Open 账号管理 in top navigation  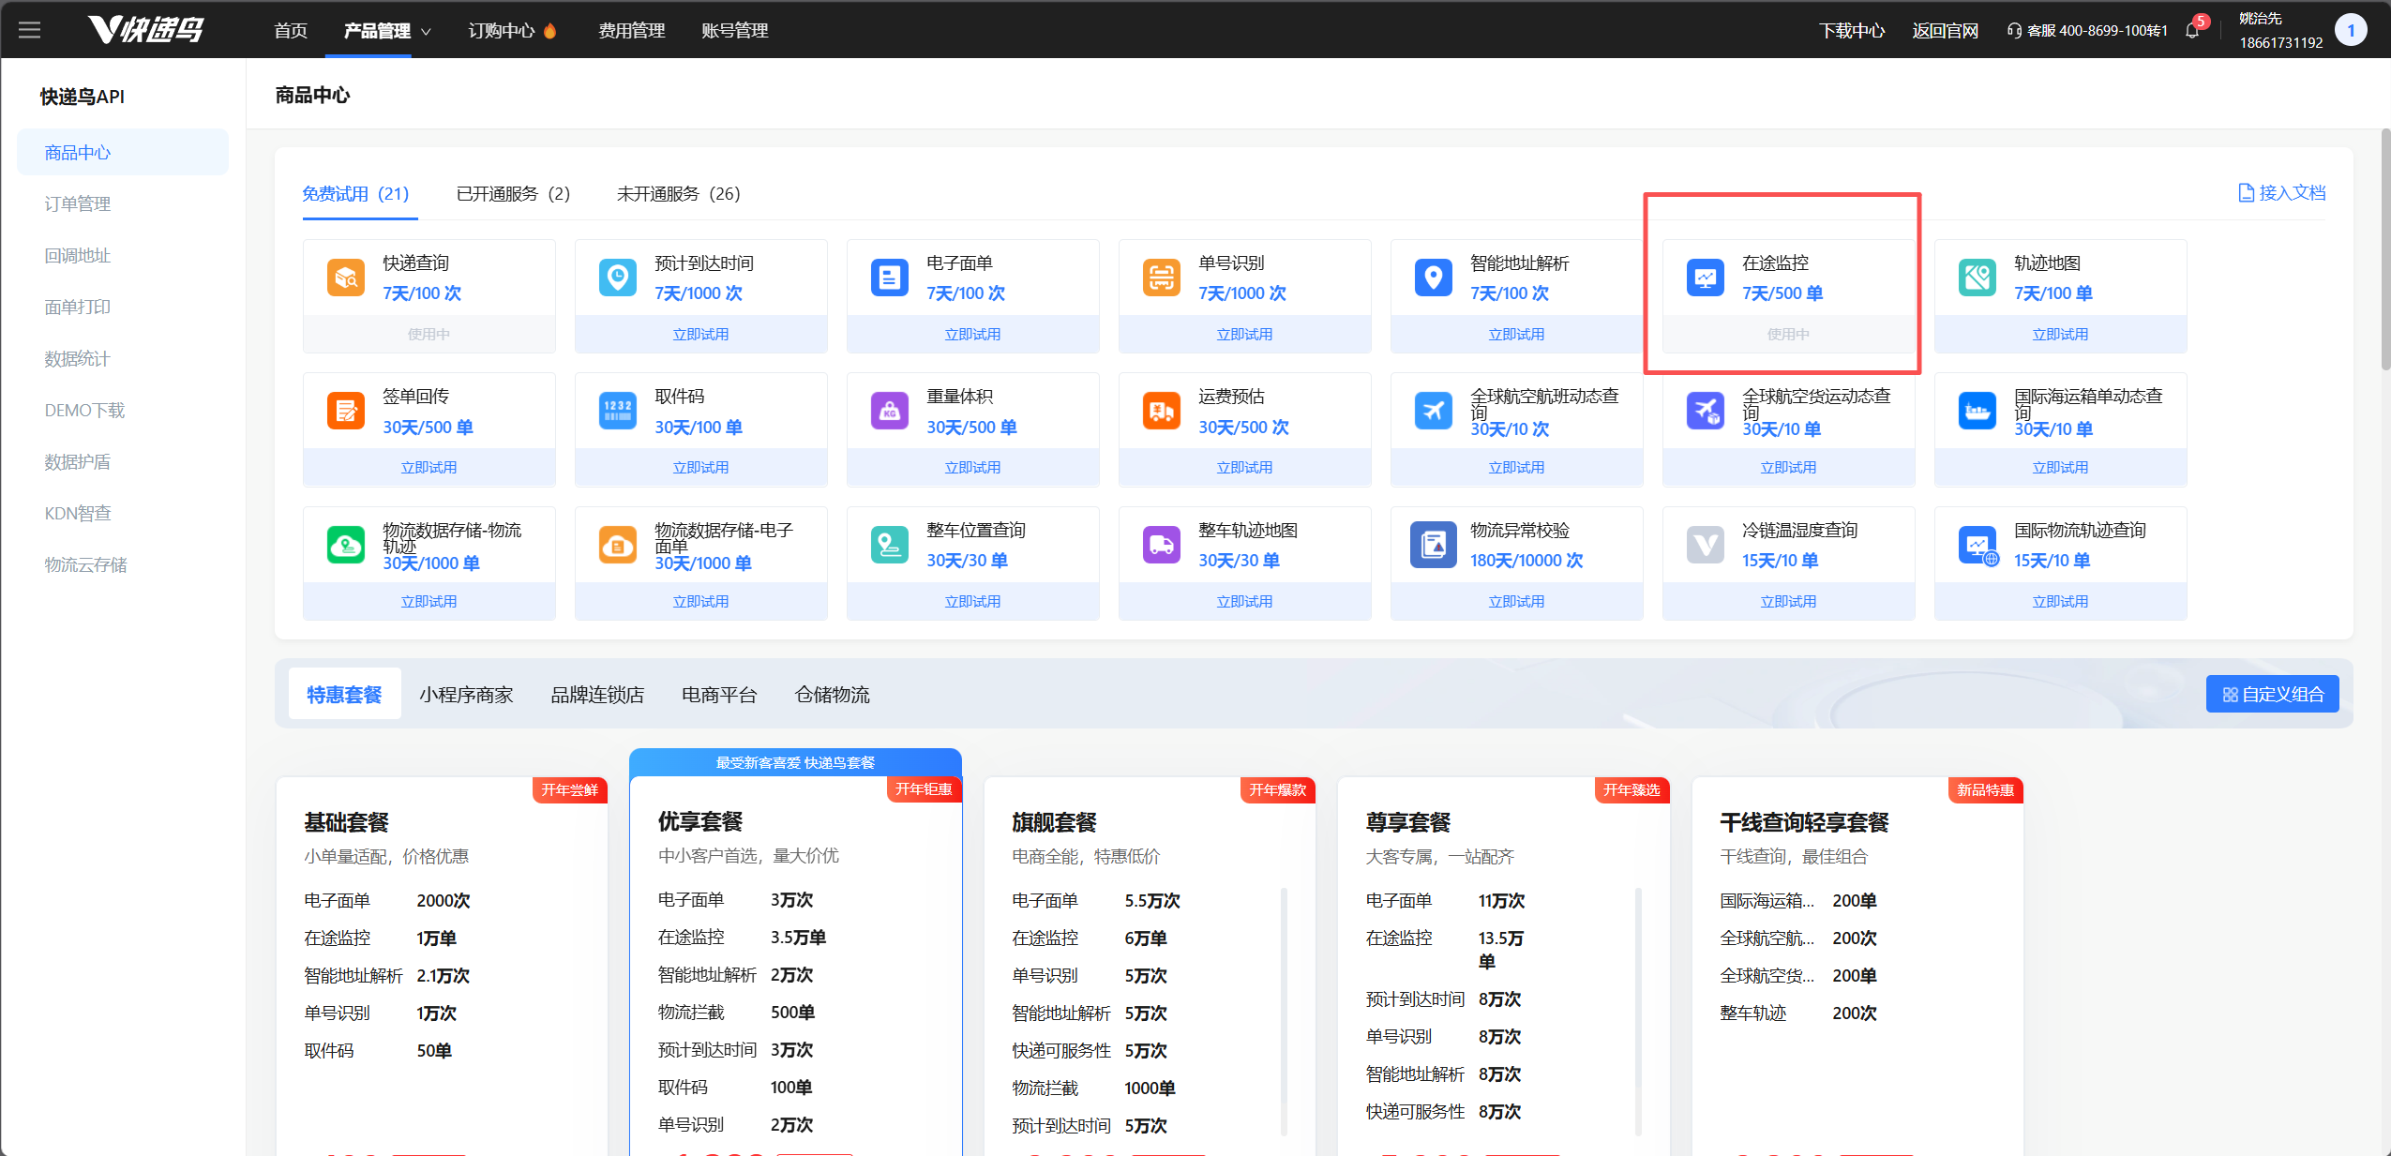(x=735, y=31)
